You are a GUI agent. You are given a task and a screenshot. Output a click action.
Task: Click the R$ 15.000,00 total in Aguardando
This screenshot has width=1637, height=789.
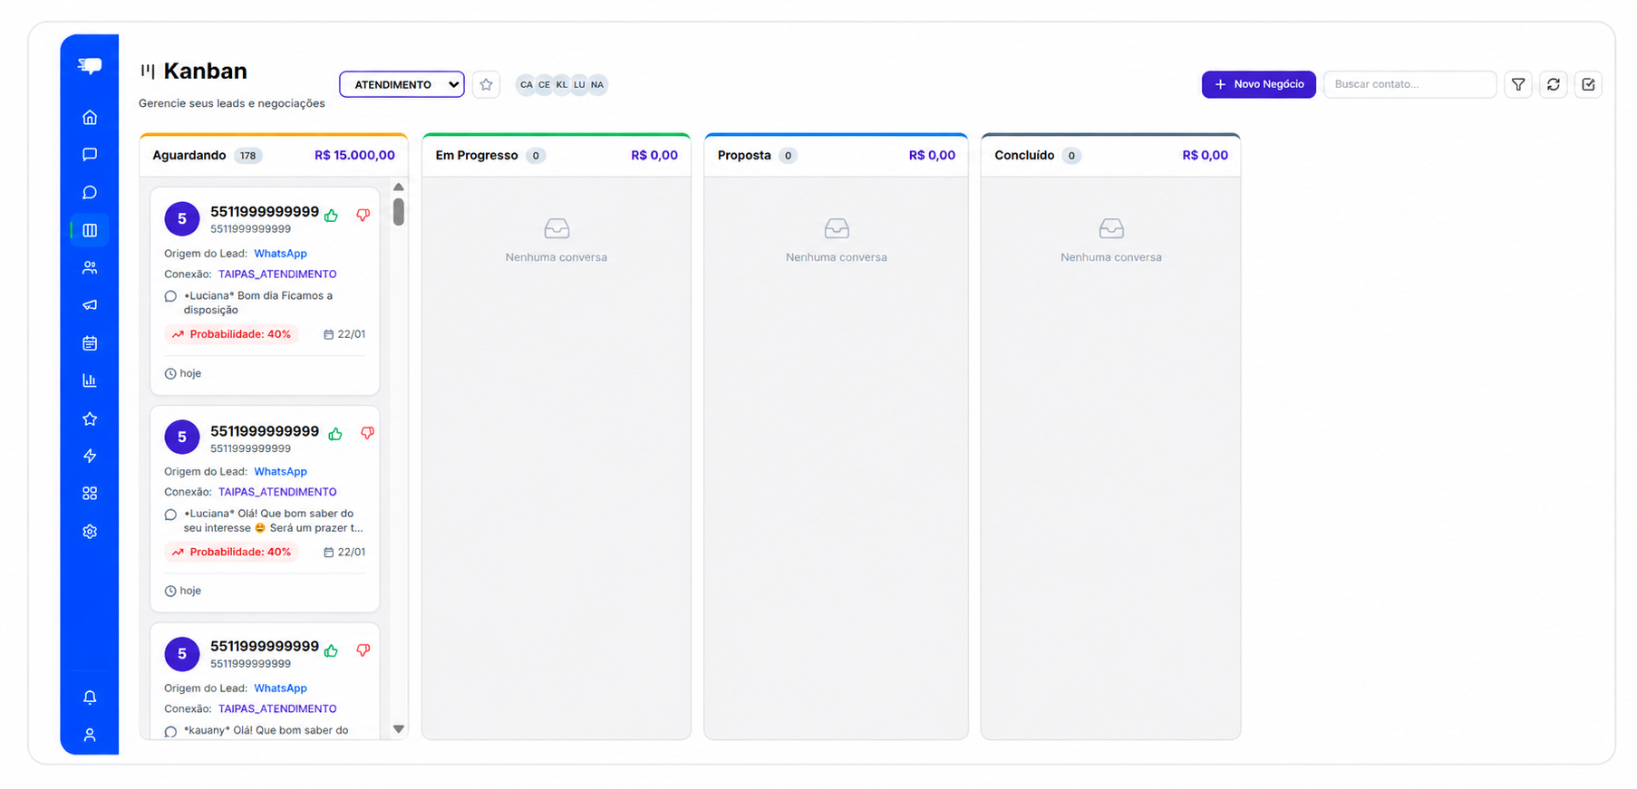pos(354,156)
